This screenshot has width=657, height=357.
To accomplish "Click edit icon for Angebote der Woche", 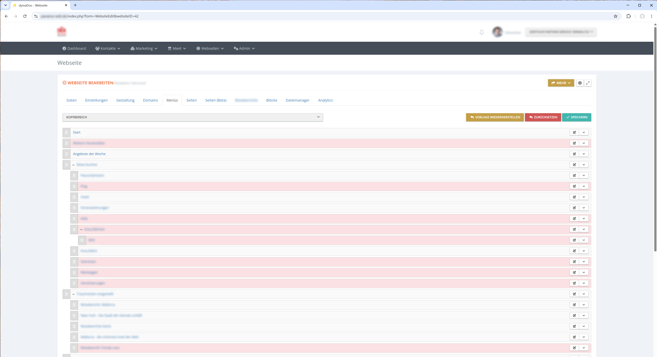I will click(x=575, y=154).
